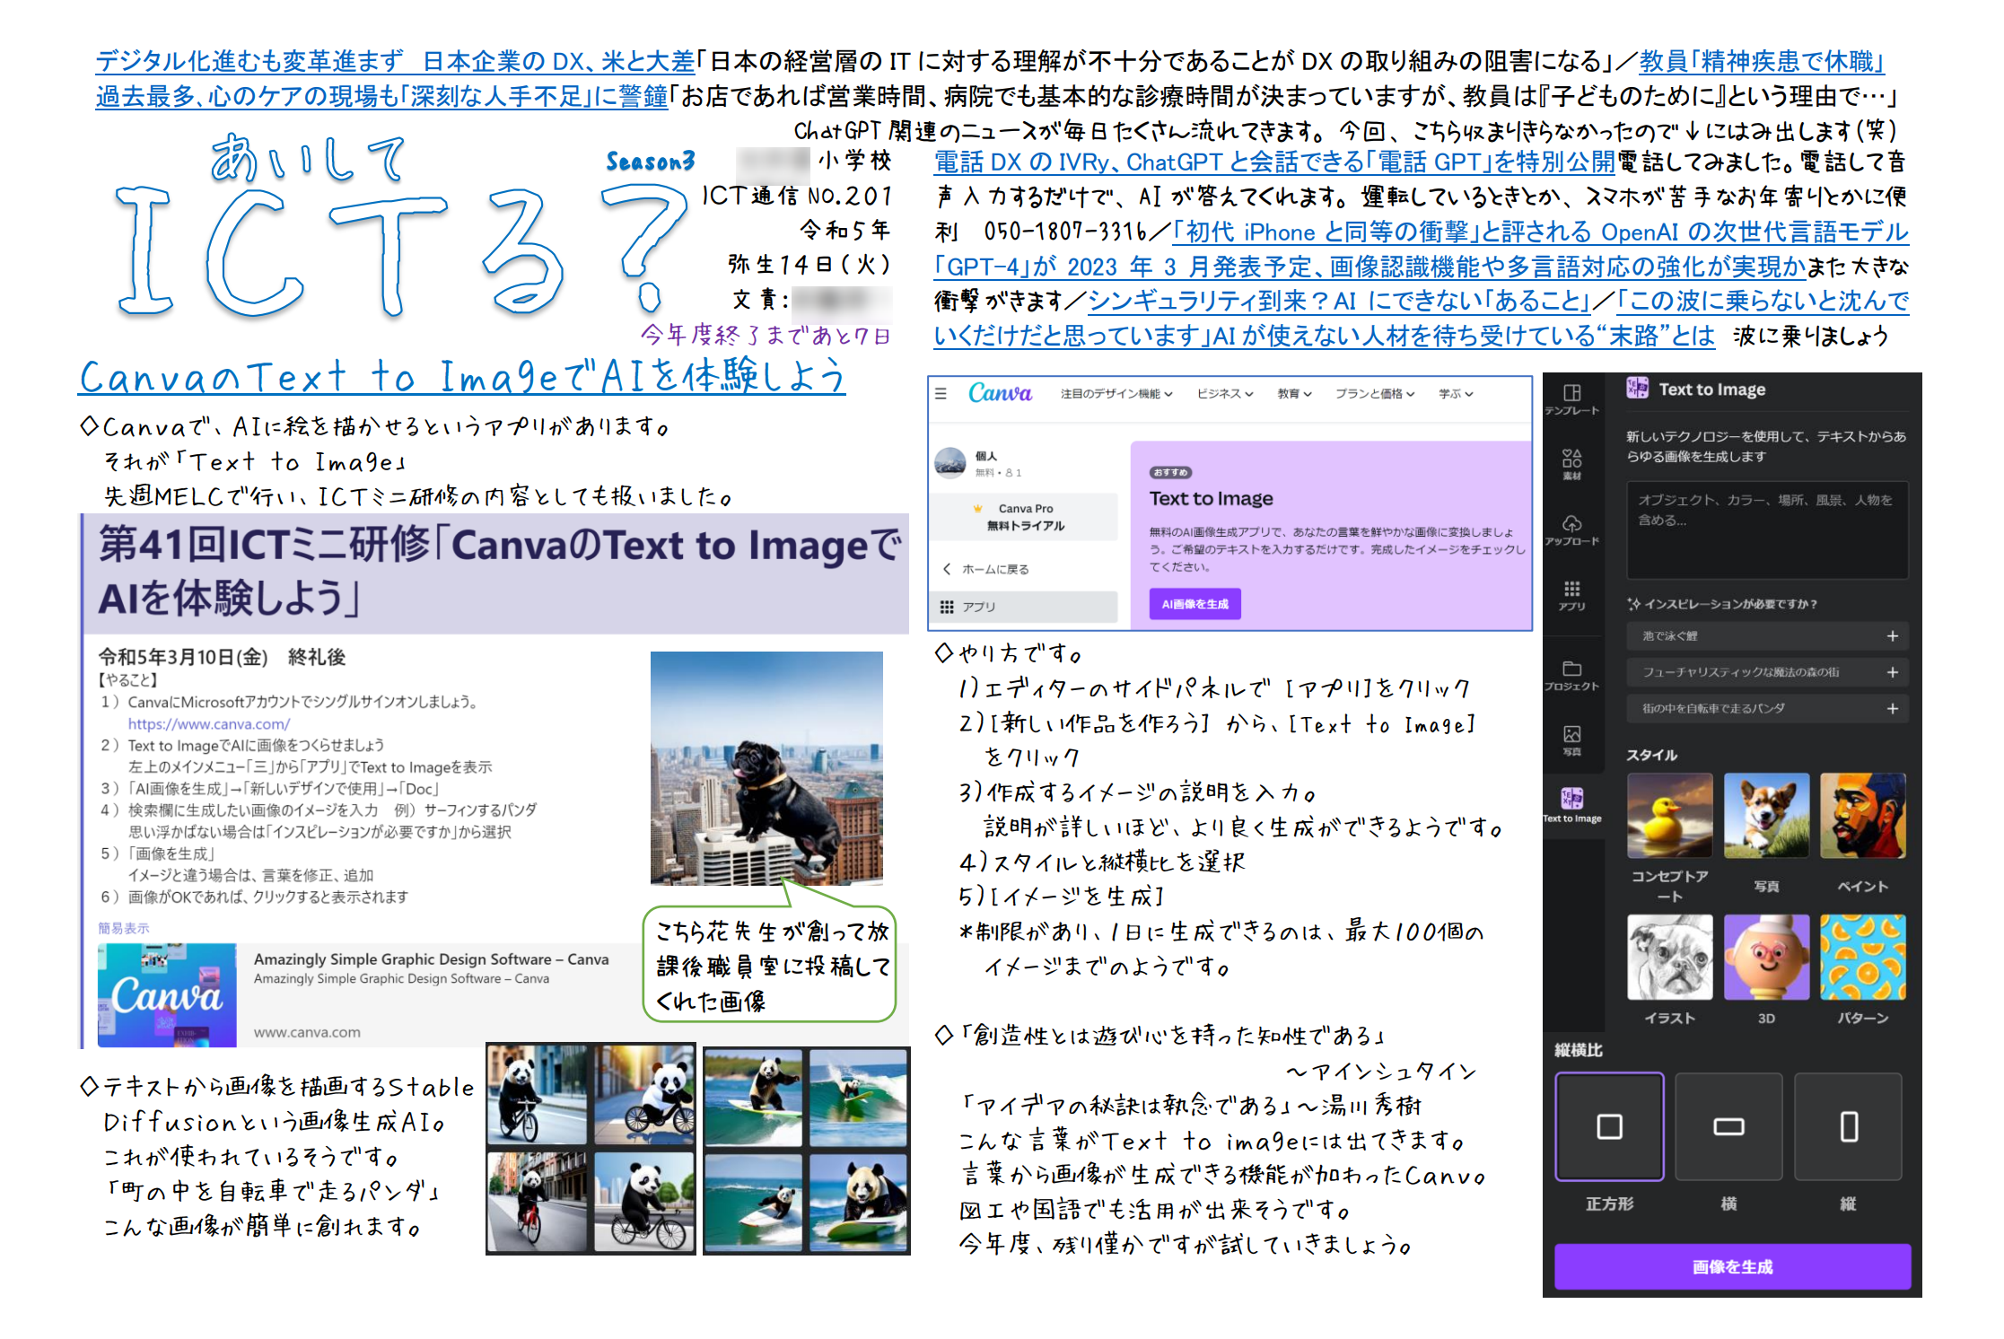
Task: Choose the 写真 corgi style thumbnail
Action: click(1766, 816)
